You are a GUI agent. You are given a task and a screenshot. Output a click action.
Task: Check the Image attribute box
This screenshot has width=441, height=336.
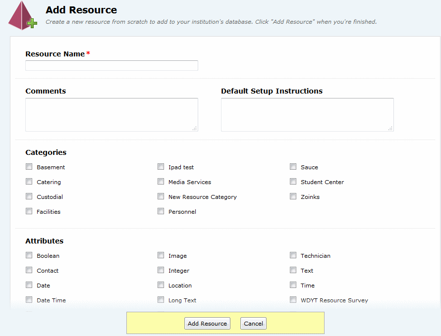[161, 255]
